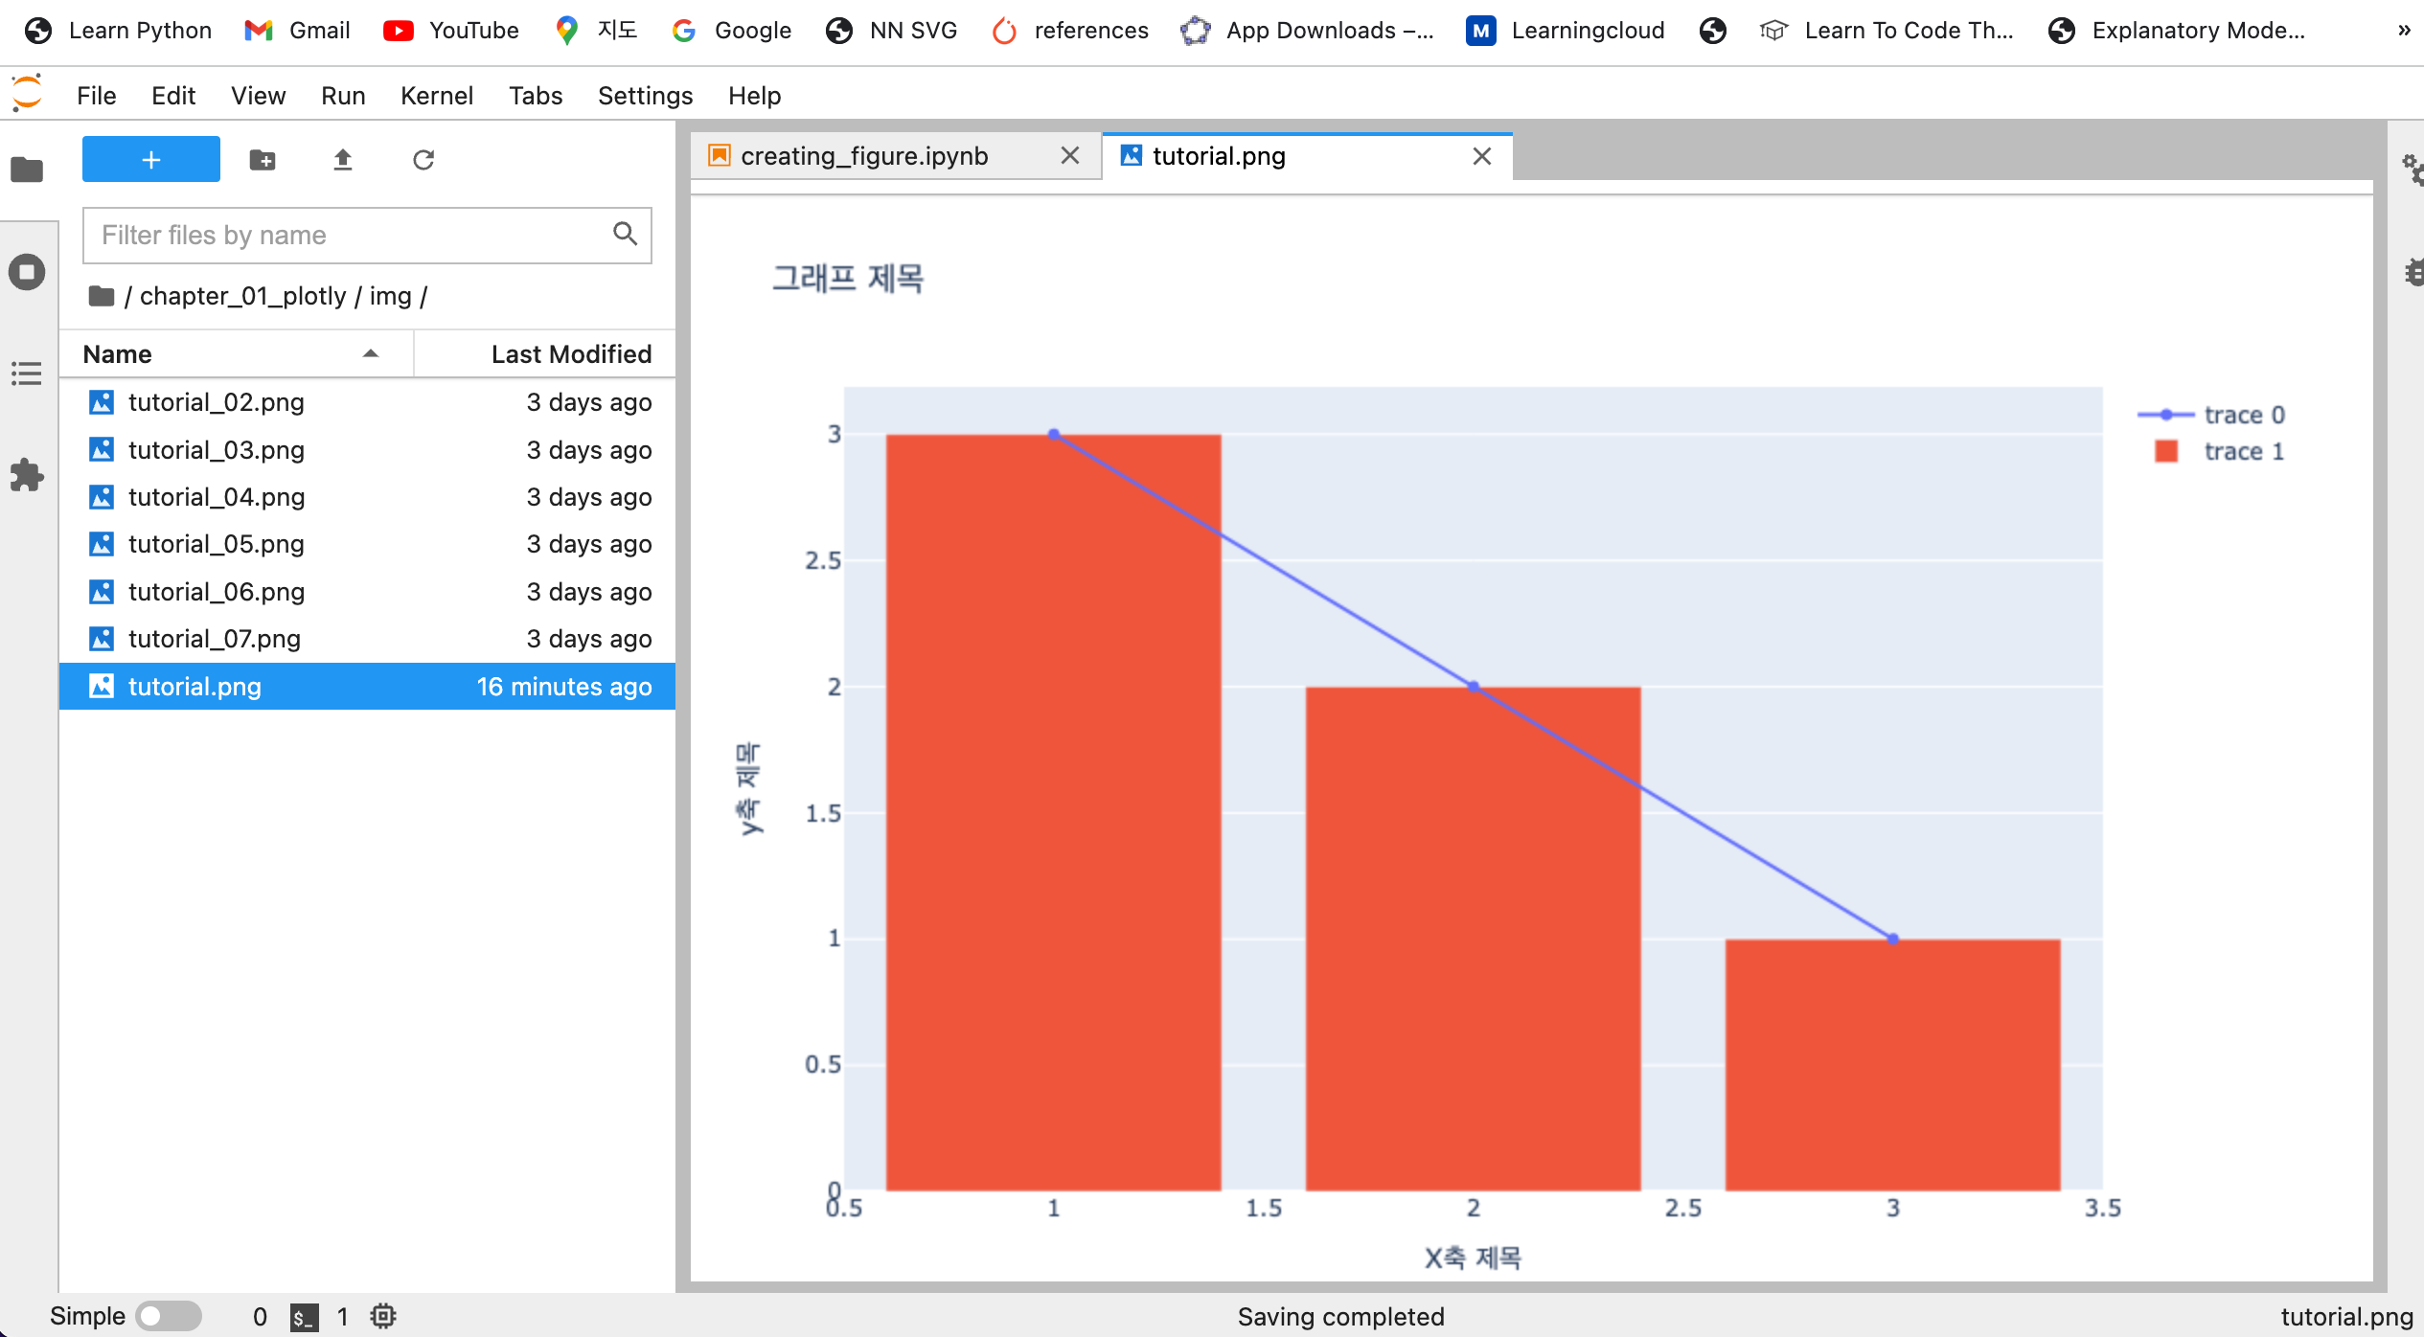Select the File Browser folder sidebar icon
Viewport: 2424px width, 1337px height.
tap(27, 170)
